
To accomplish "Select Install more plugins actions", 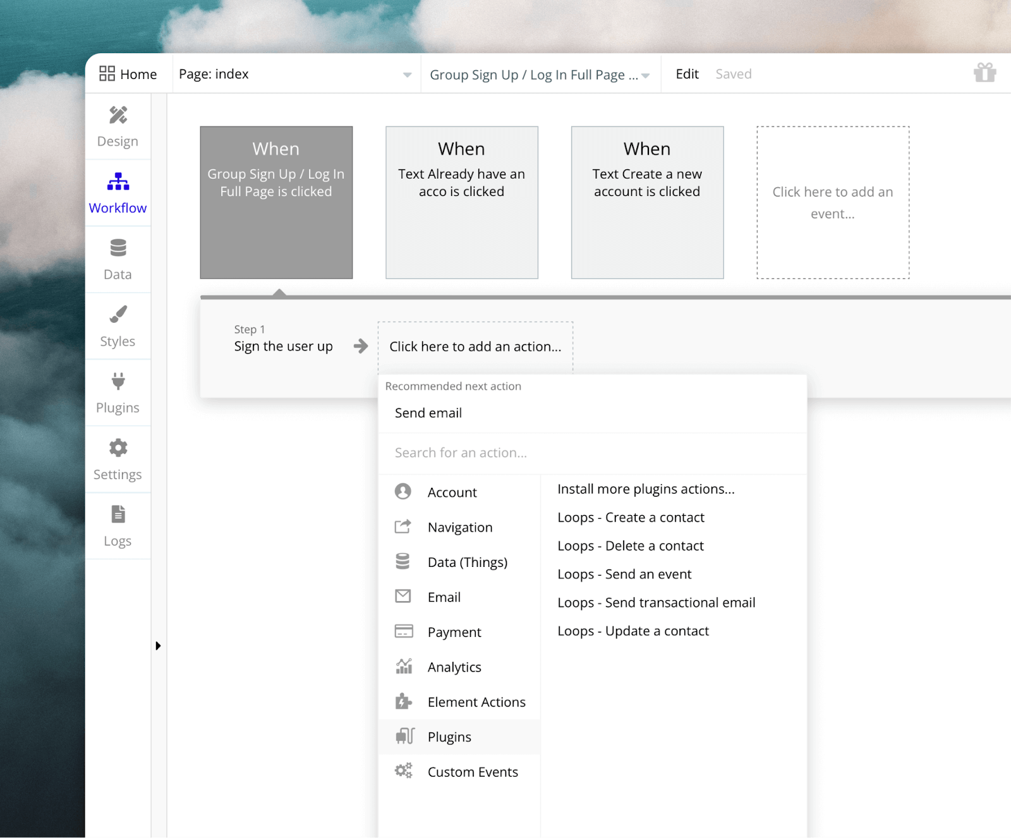I will point(646,489).
